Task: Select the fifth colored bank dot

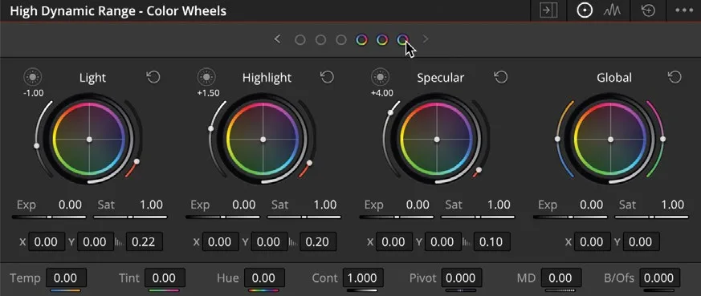Action: pyautogui.click(x=381, y=40)
